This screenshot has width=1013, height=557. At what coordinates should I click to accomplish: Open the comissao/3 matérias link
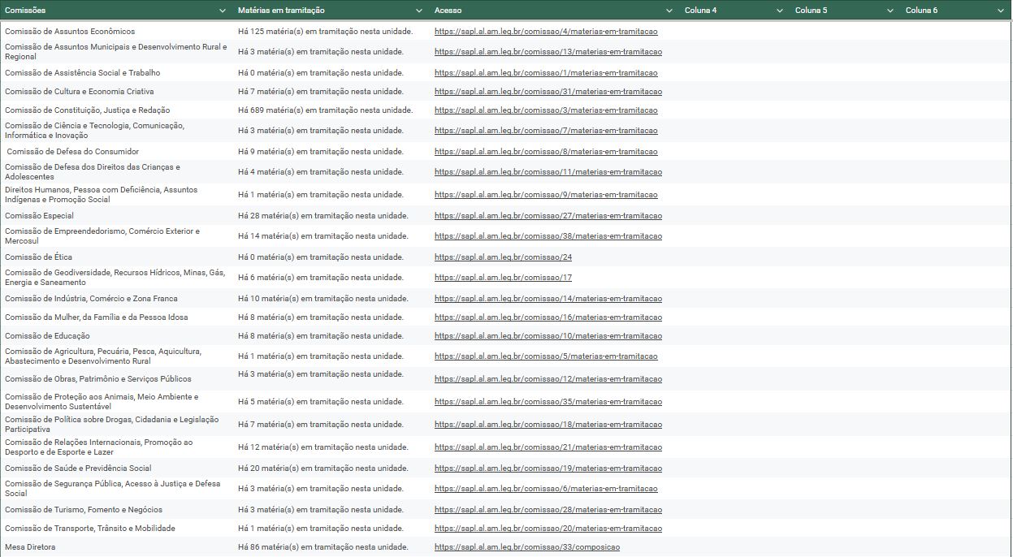tap(546, 110)
